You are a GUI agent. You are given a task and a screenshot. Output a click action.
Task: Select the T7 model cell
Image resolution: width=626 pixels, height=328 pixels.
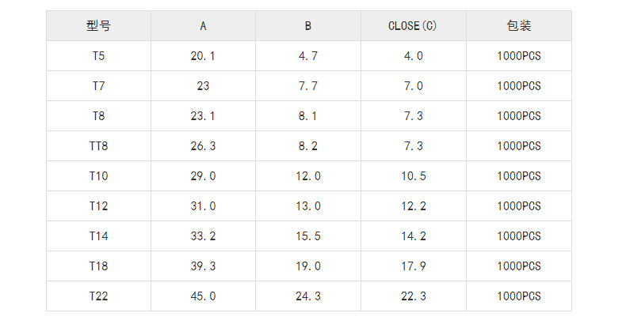tap(98, 86)
